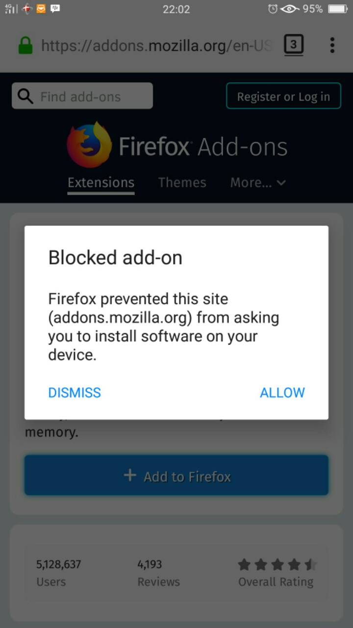Tap the Firefox logo
The width and height of the screenshot is (353, 628).
tap(89, 145)
